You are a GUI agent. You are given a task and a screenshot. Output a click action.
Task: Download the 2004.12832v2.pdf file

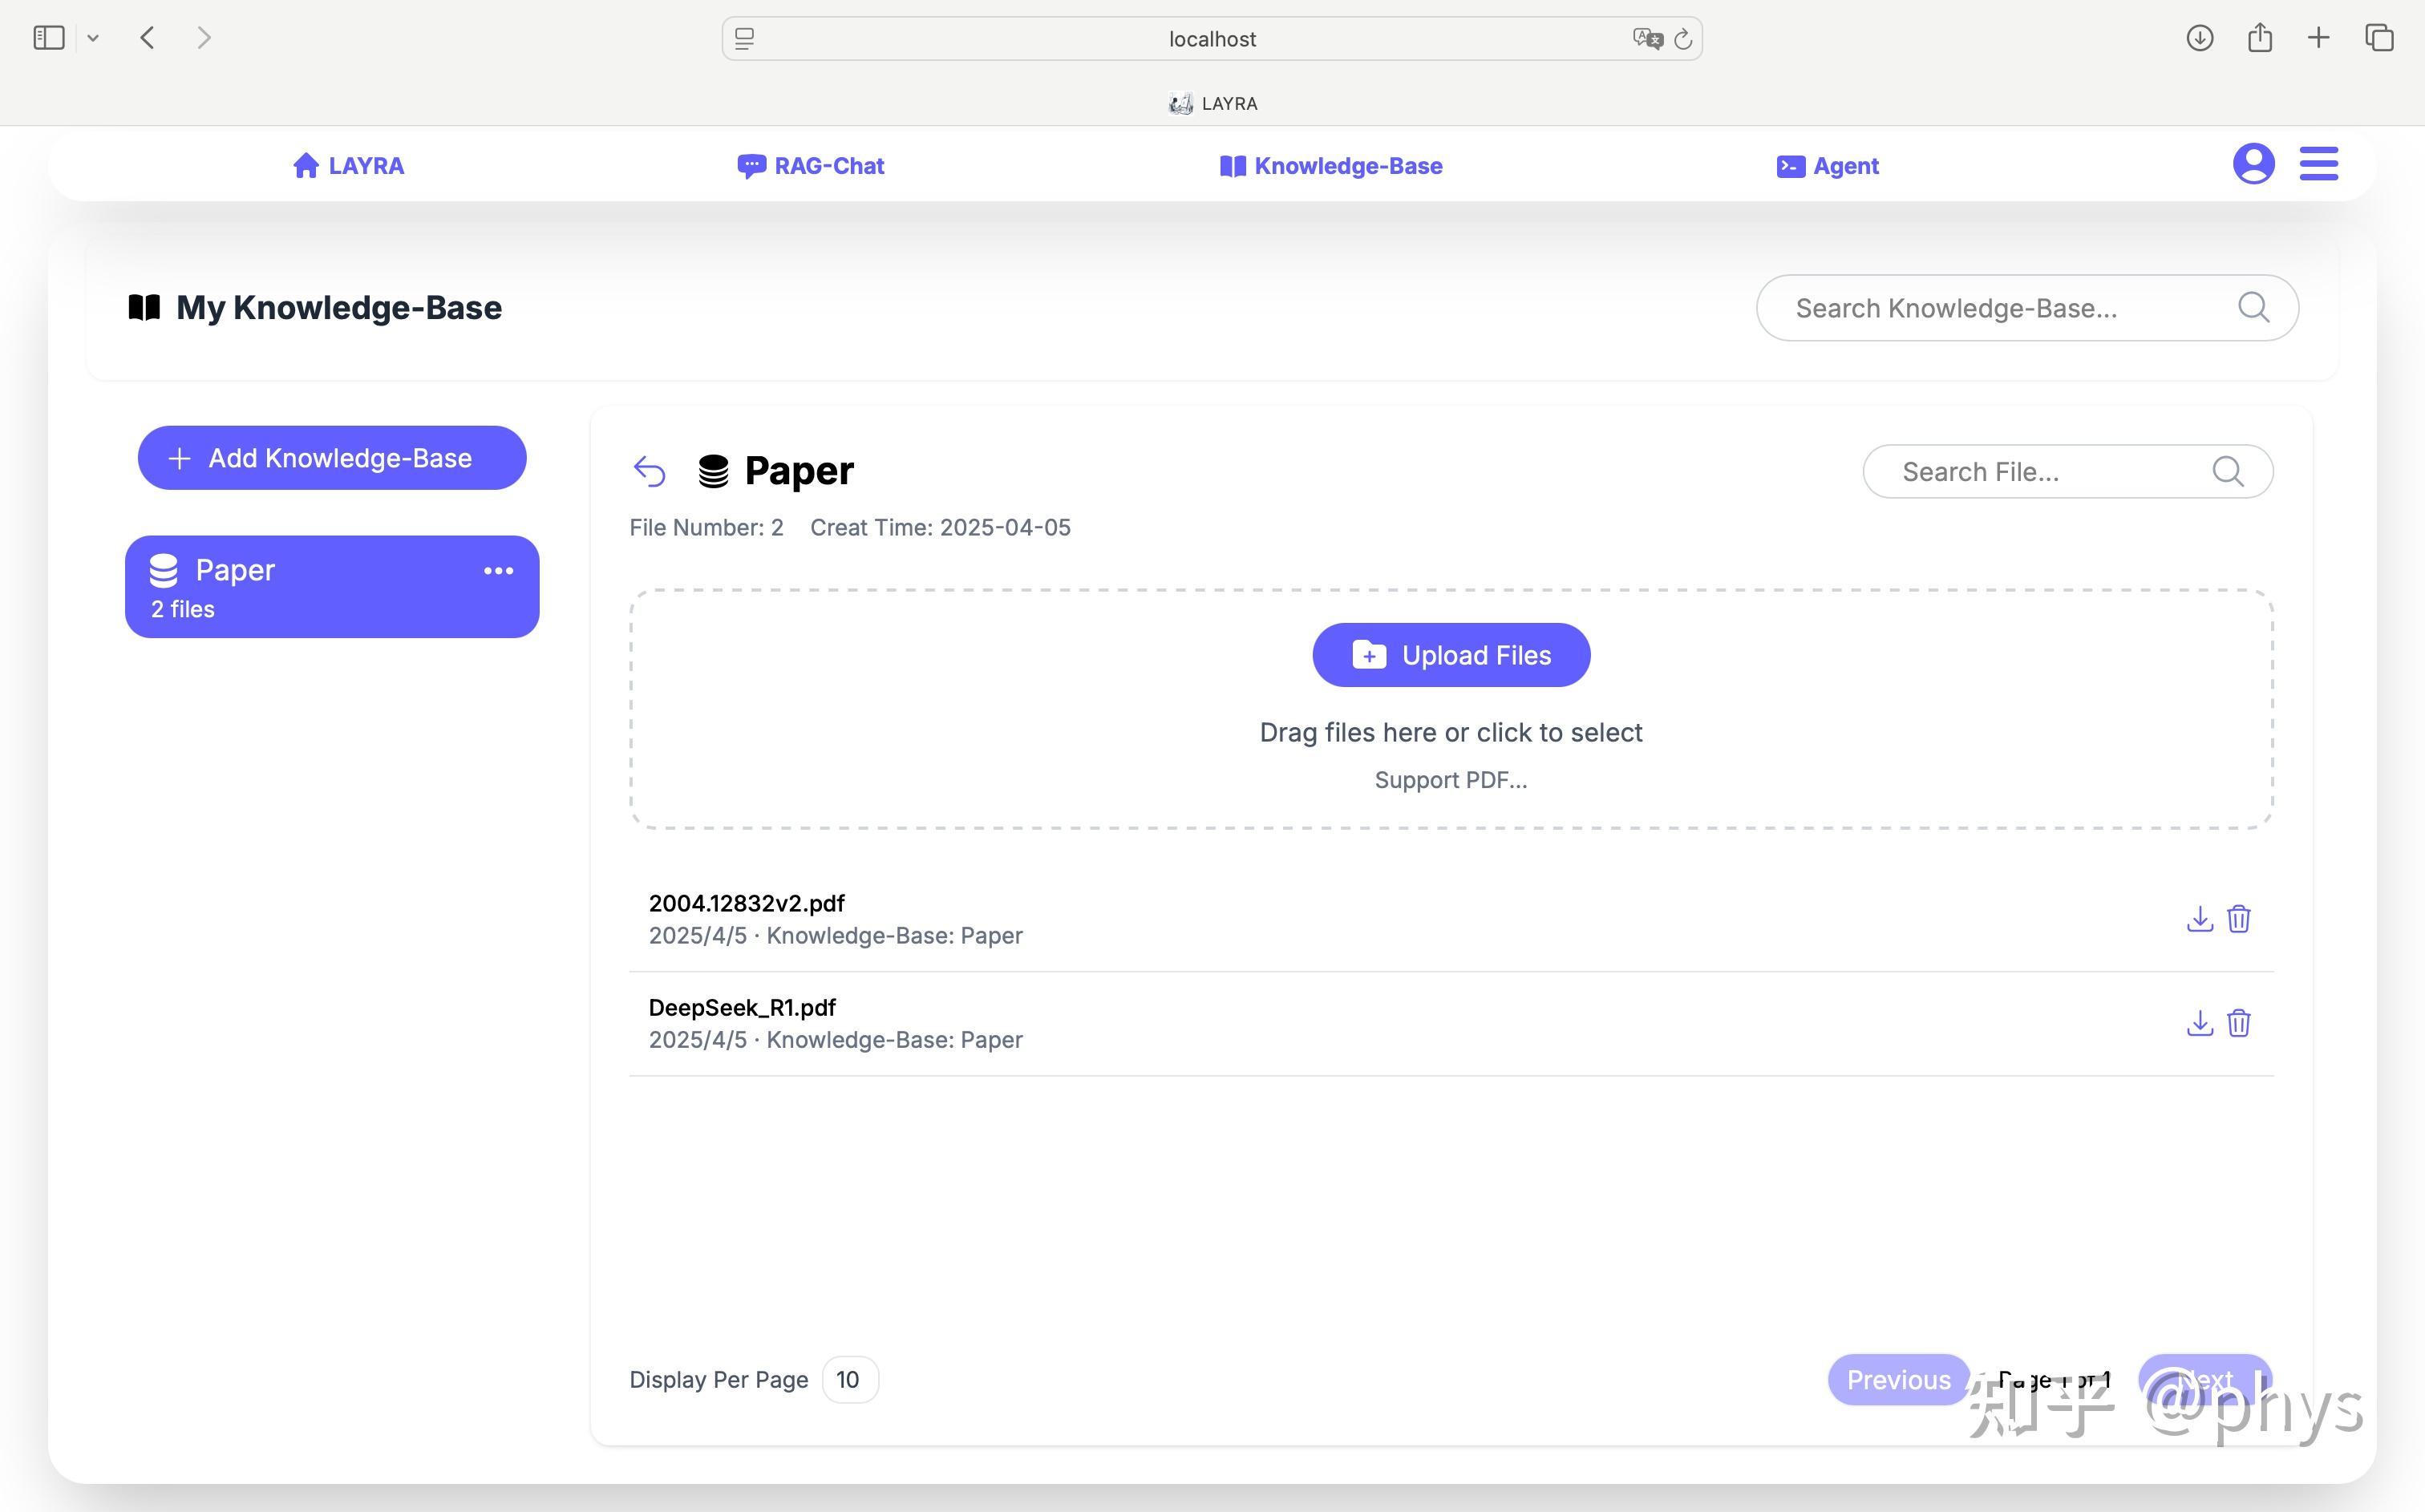pyautogui.click(x=2199, y=919)
